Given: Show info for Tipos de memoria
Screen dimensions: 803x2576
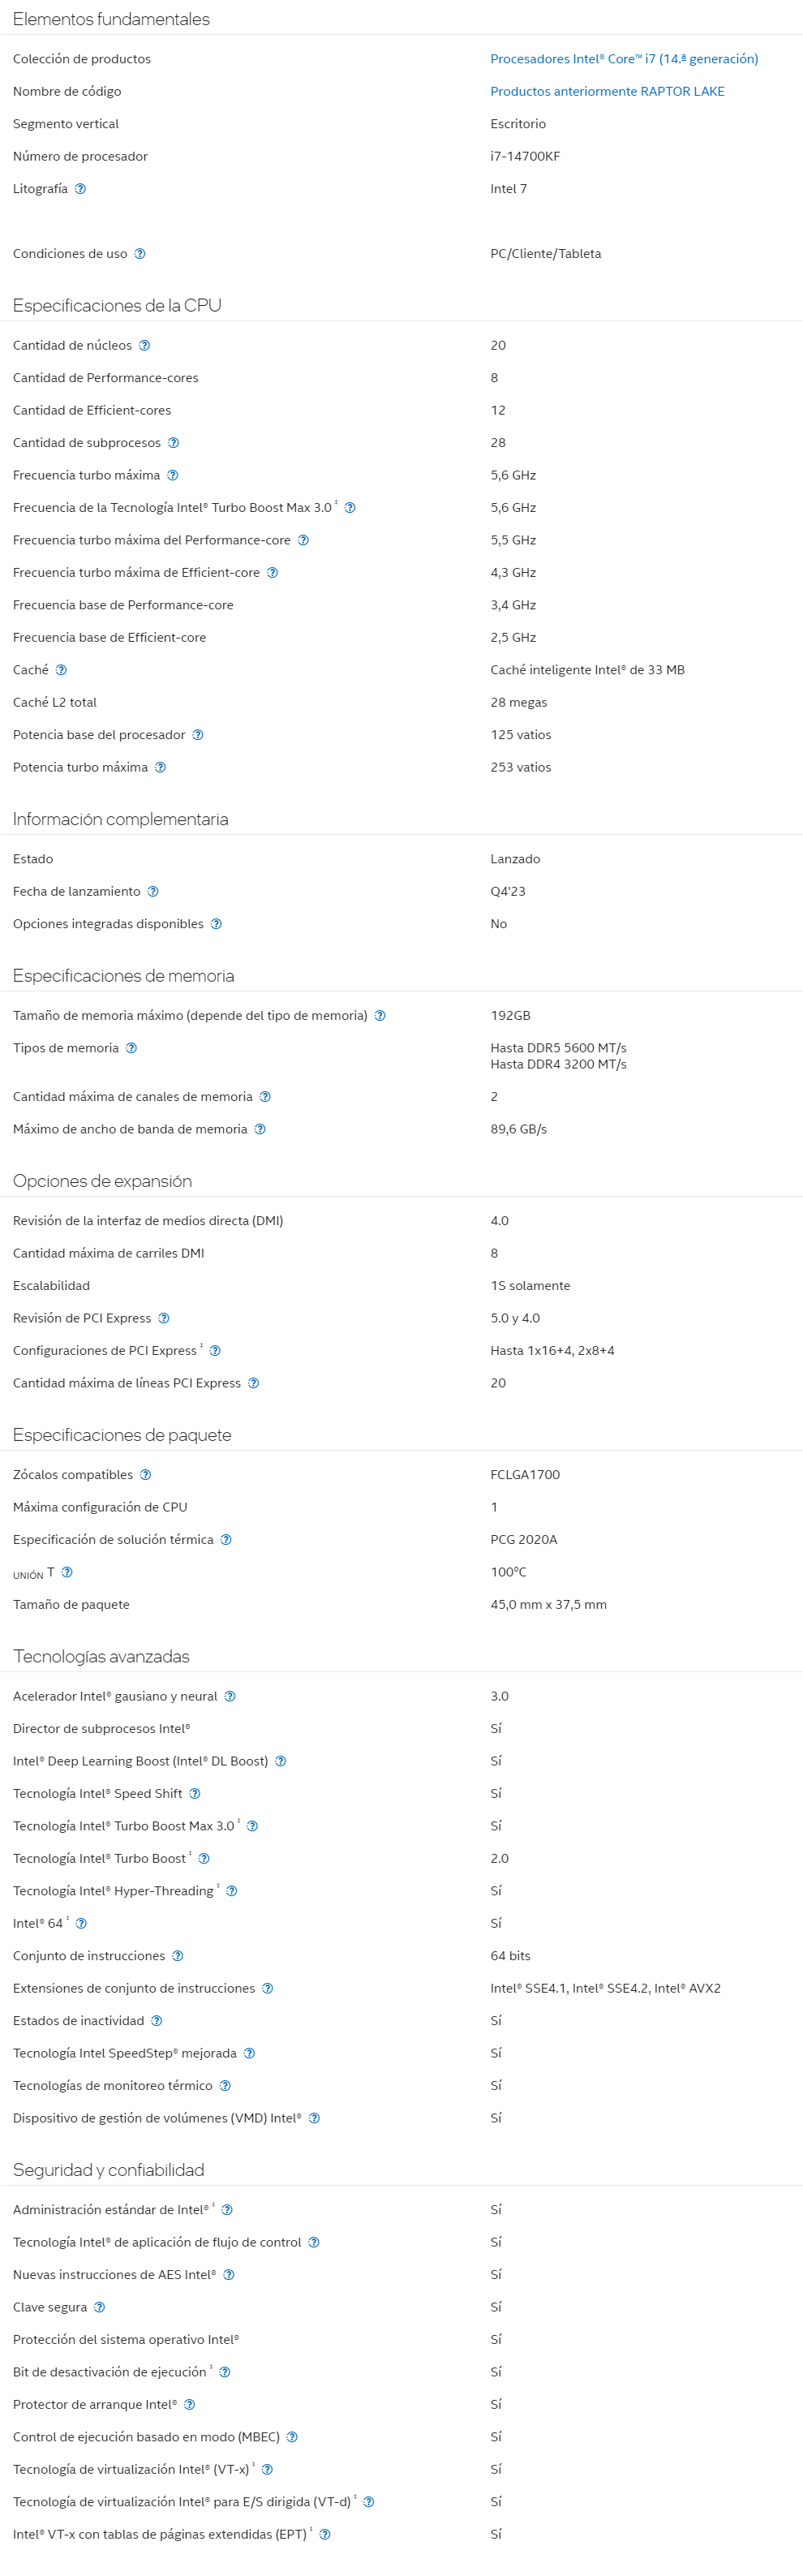Looking at the screenshot, I should pyautogui.click(x=131, y=1049).
